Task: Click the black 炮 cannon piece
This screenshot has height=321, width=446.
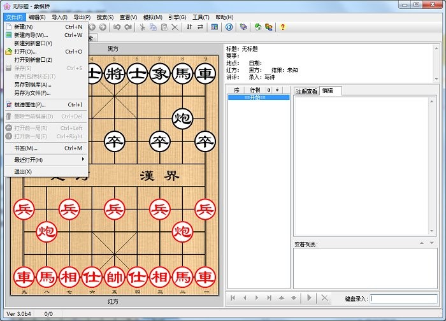Action: click(183, 117)
